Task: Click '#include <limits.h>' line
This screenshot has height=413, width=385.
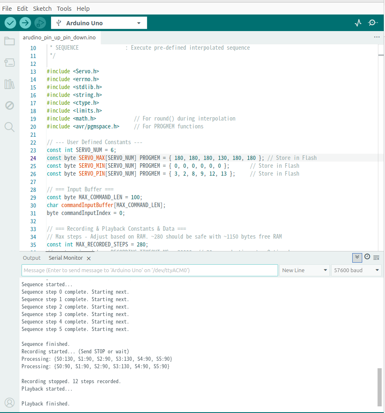Action: point(74,111)
